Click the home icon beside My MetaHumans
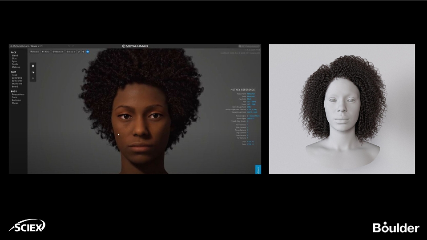This screenshot has width=427, height=240. [11, 46]
